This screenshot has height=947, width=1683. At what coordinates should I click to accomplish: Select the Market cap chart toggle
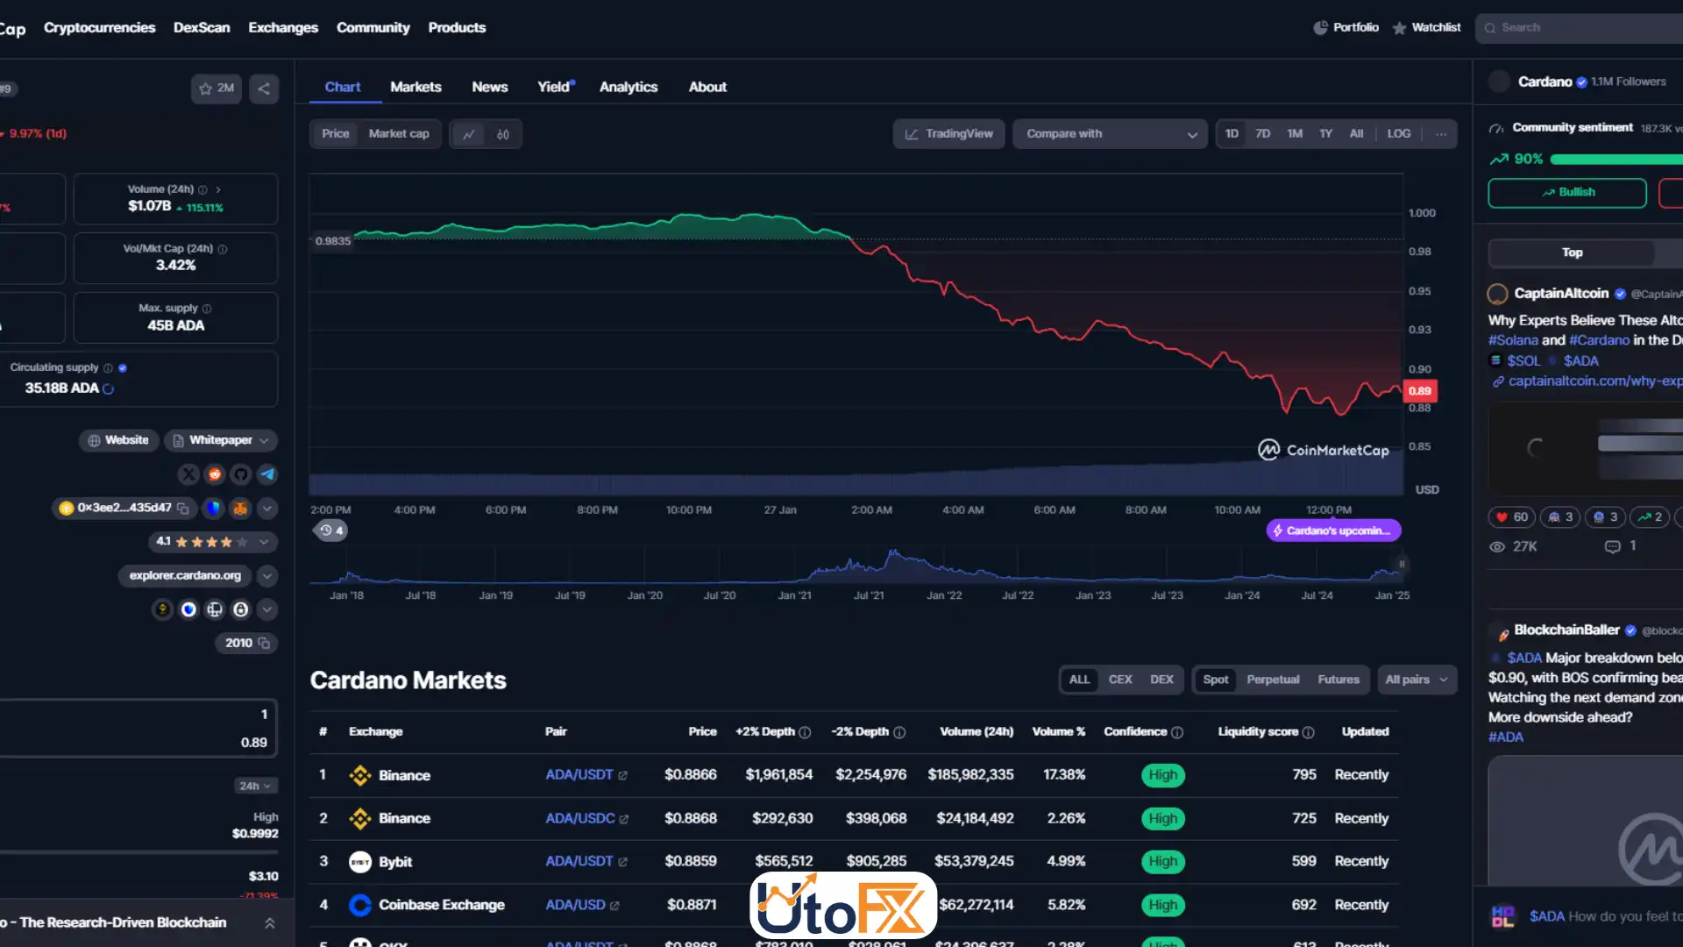pyautogui.click(x=399, y=133)
